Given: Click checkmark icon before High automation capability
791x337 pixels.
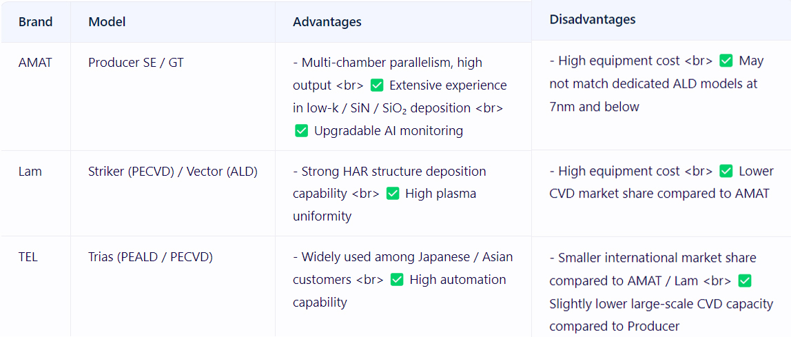Looking at the screenshot, I should pyautogui.click(x=397, y=280).
